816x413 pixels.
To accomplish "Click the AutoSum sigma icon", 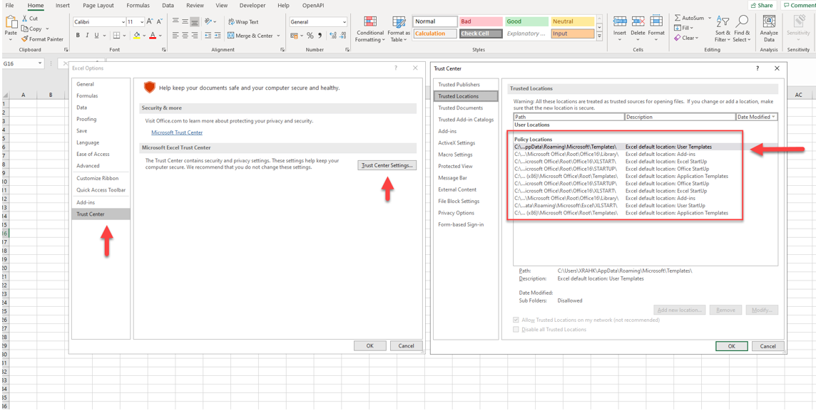I will pyautogui.click(x=678, y=18).
